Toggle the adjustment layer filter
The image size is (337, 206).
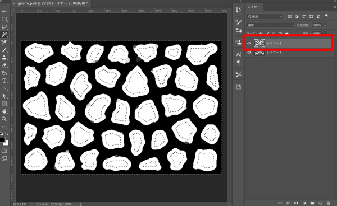point(297,17)
